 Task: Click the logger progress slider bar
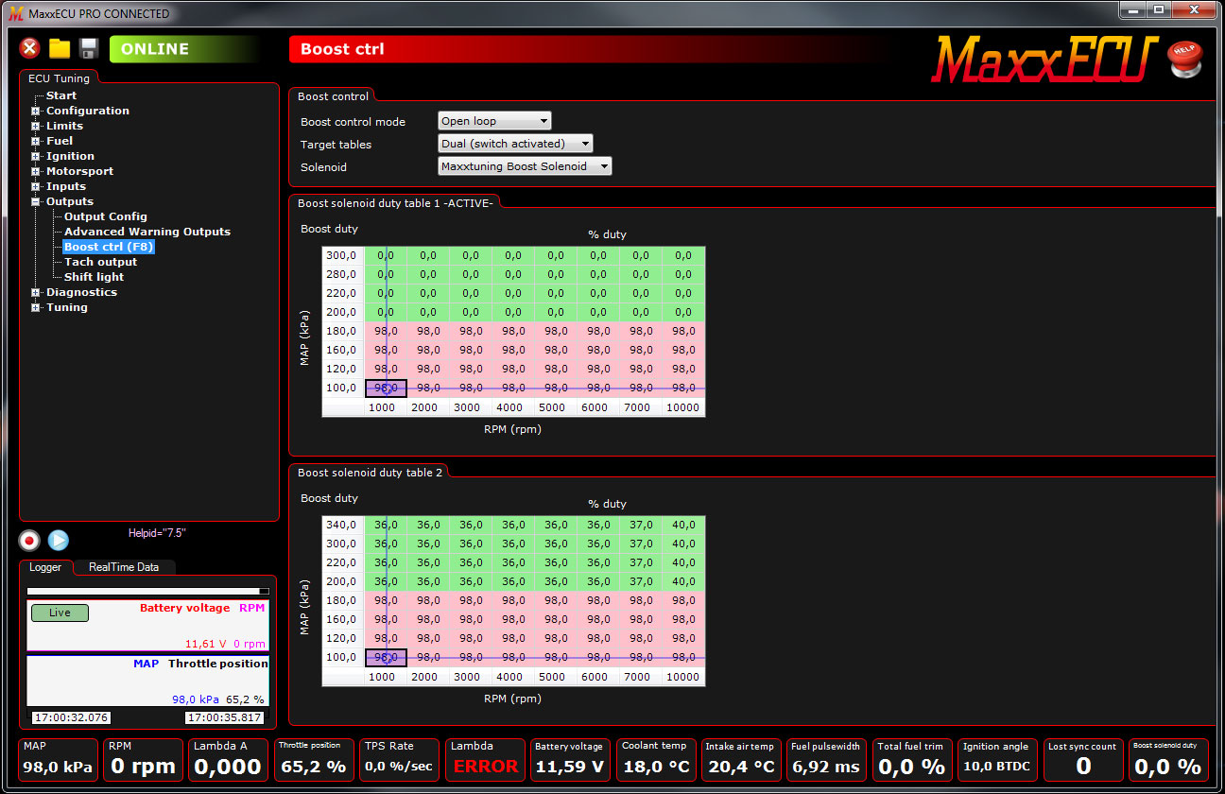click(x=147, y=592)
